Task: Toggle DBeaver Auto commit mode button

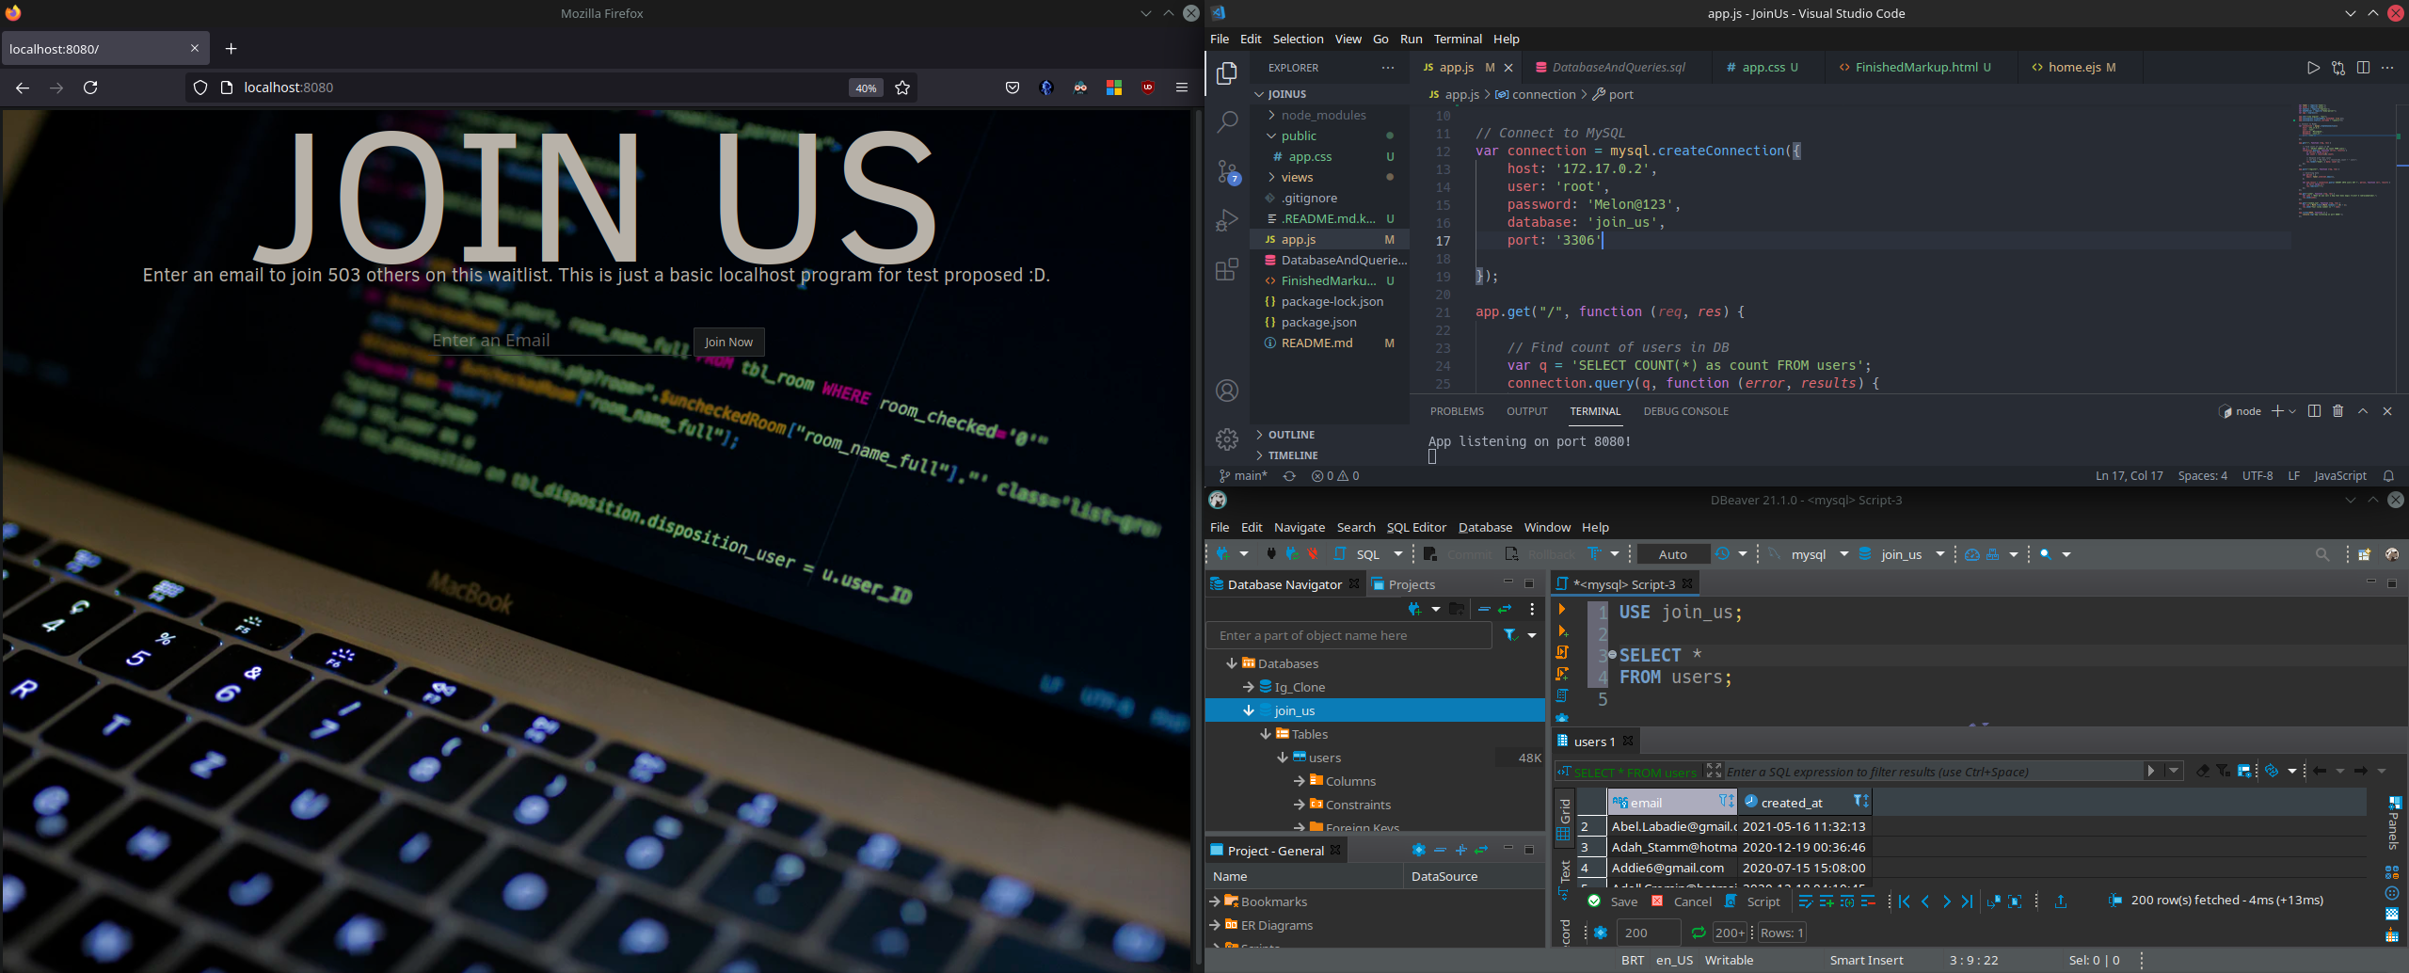Action: coord(1673,554)
